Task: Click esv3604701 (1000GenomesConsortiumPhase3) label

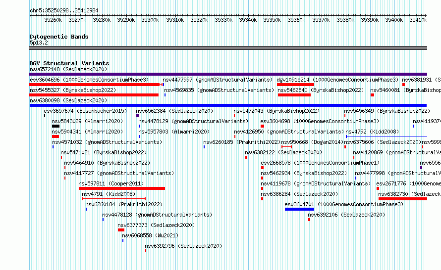Action: tap(344, 204)
